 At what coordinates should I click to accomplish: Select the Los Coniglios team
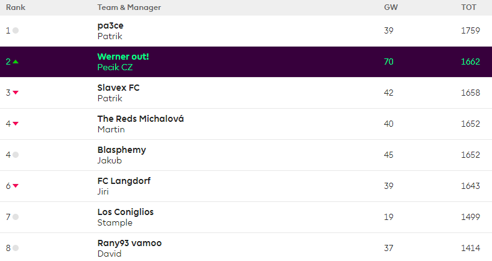(126, 212)
